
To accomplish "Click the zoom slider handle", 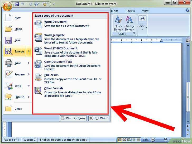I will coord(165,139).
